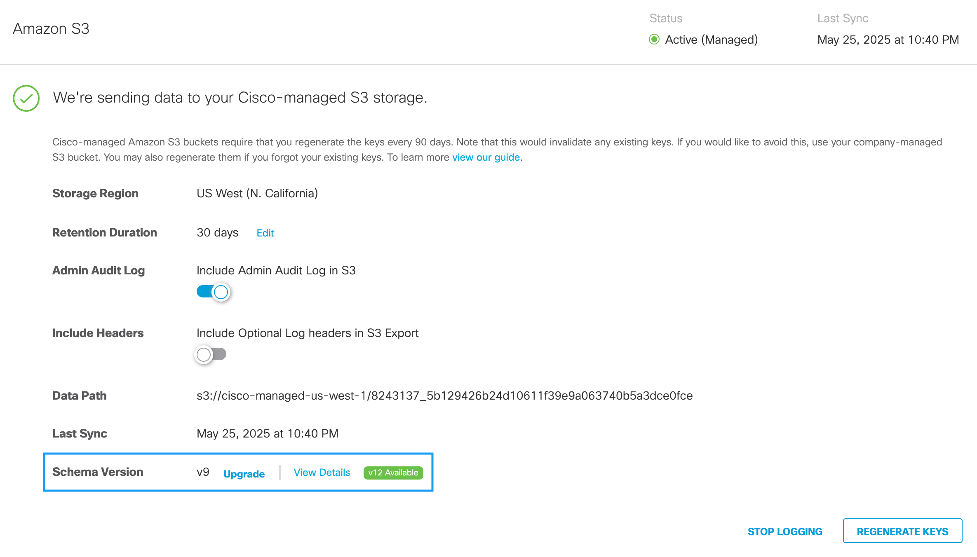Click the Active (Managed) status text
Viewport: 977px width, 557px height.
point(711,40)
